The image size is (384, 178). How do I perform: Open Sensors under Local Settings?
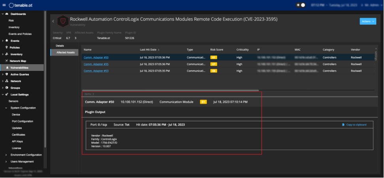click(13, 101)
